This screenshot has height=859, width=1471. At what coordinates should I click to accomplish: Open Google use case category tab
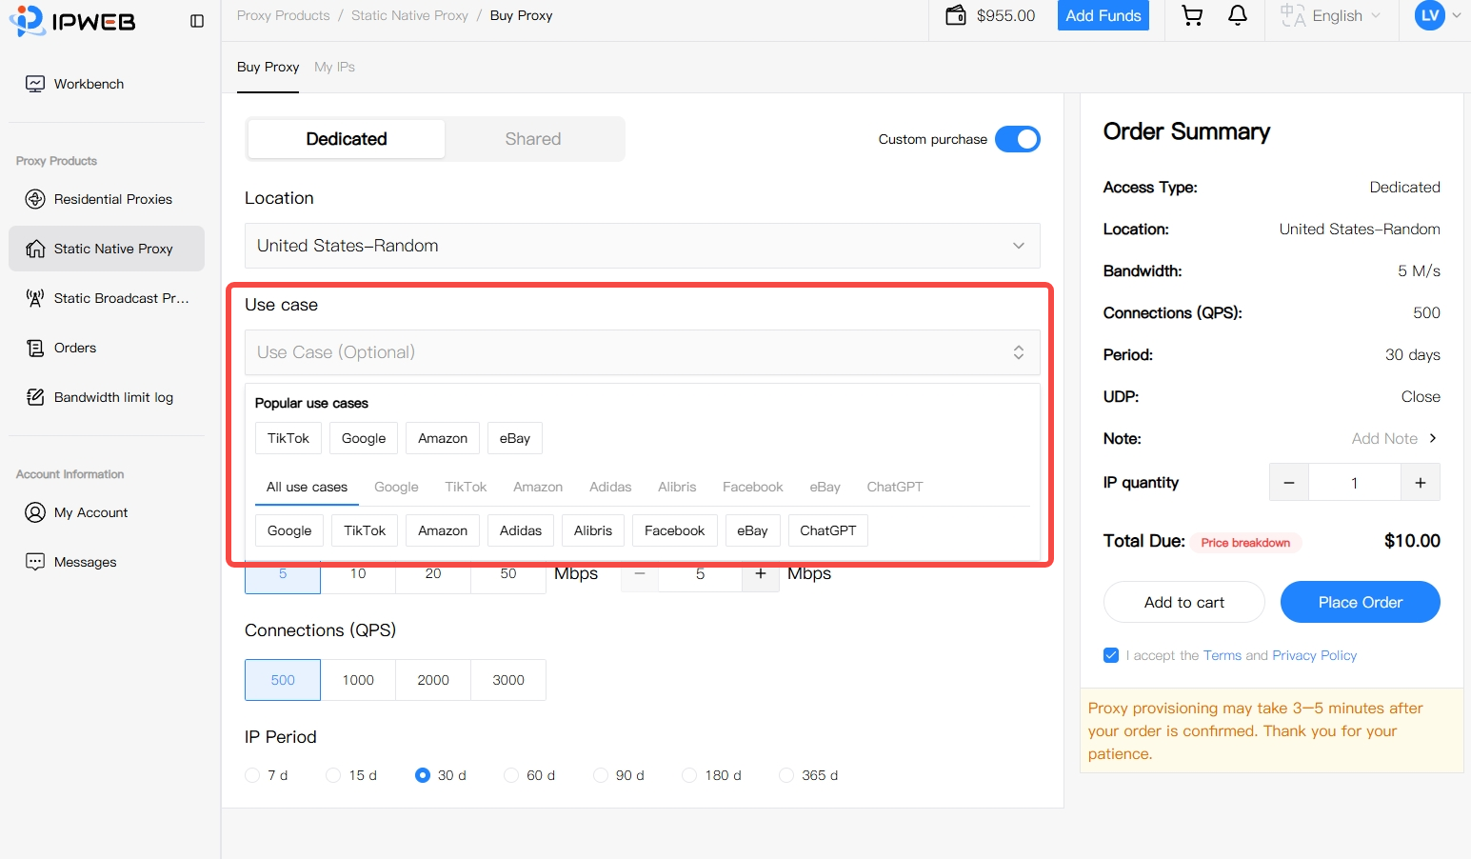tap(396, 487)
